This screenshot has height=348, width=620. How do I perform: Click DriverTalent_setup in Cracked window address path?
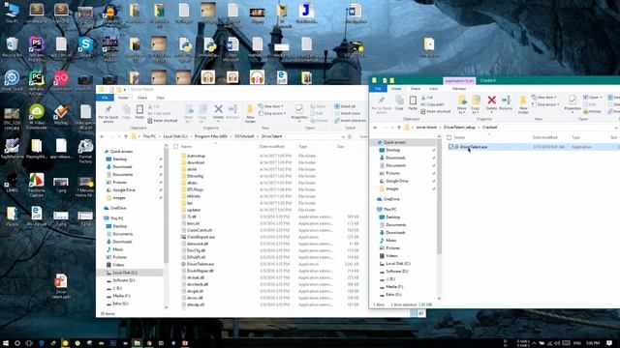(x=459, y=128)
